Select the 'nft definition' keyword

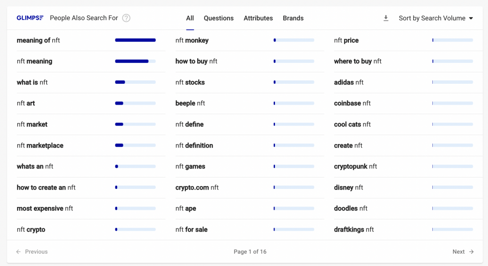point(194,146)
